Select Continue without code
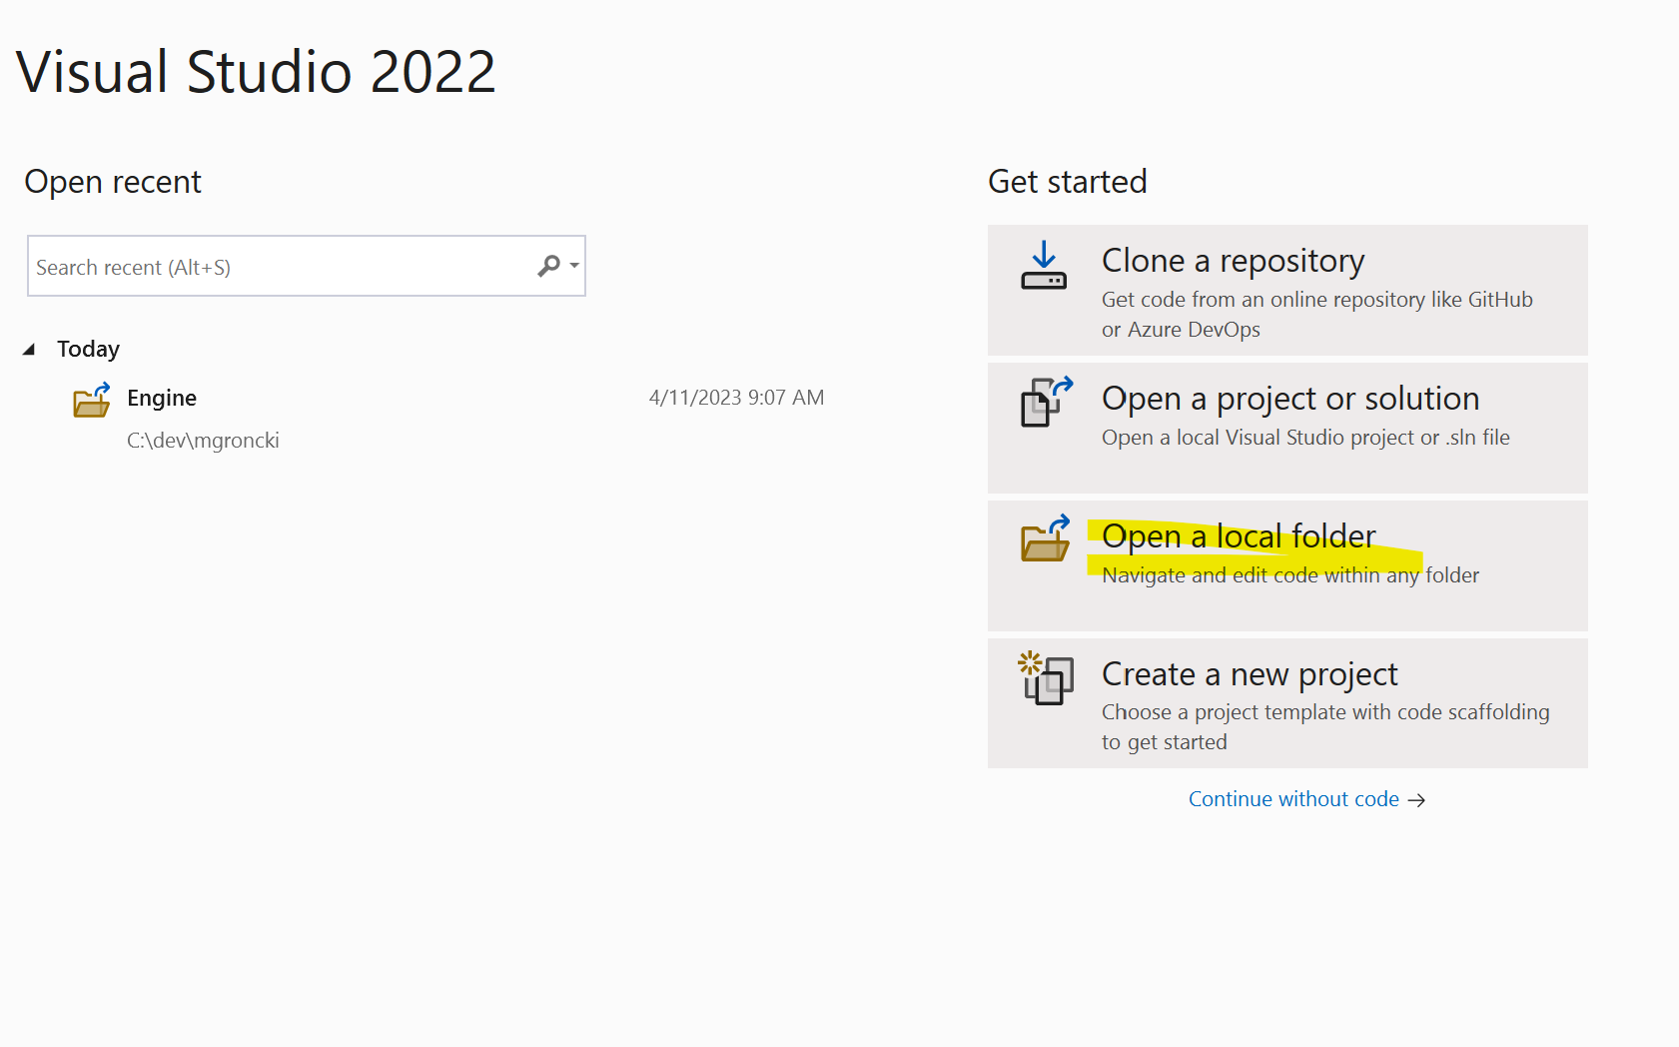Screen dimensions: 1679x1047 (x=1293, y=799)
